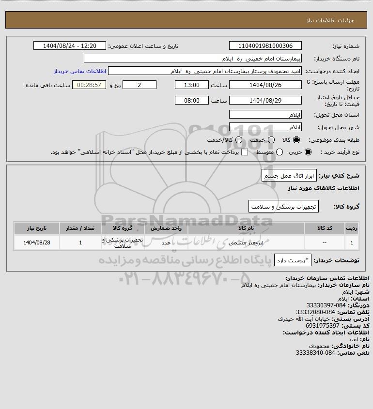Click the deadline time field 13:00
Viewport: 373px width, 409px height.
click(x=192, y=85)
